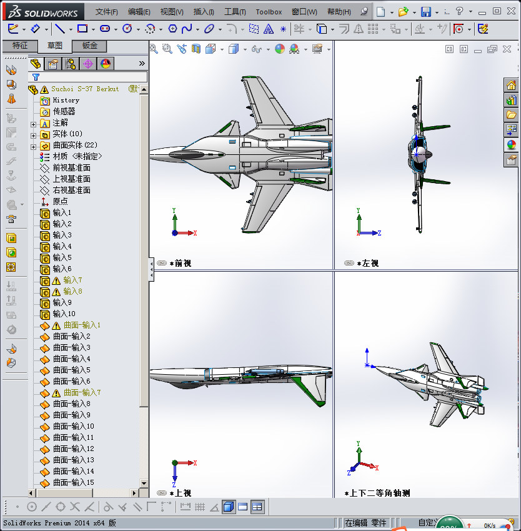Click the feature tree horizontal scroll right arrow
The width and height of the screenshot is (521, 531).
pos(134,493)
